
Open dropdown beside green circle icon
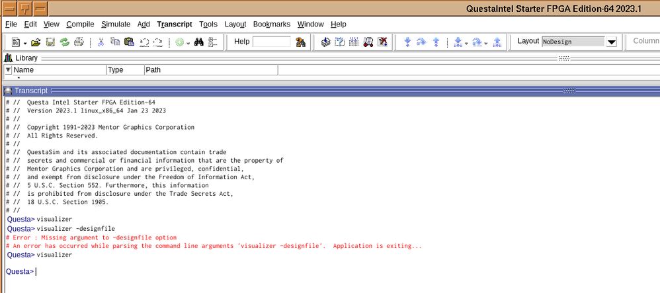(188, 43)
